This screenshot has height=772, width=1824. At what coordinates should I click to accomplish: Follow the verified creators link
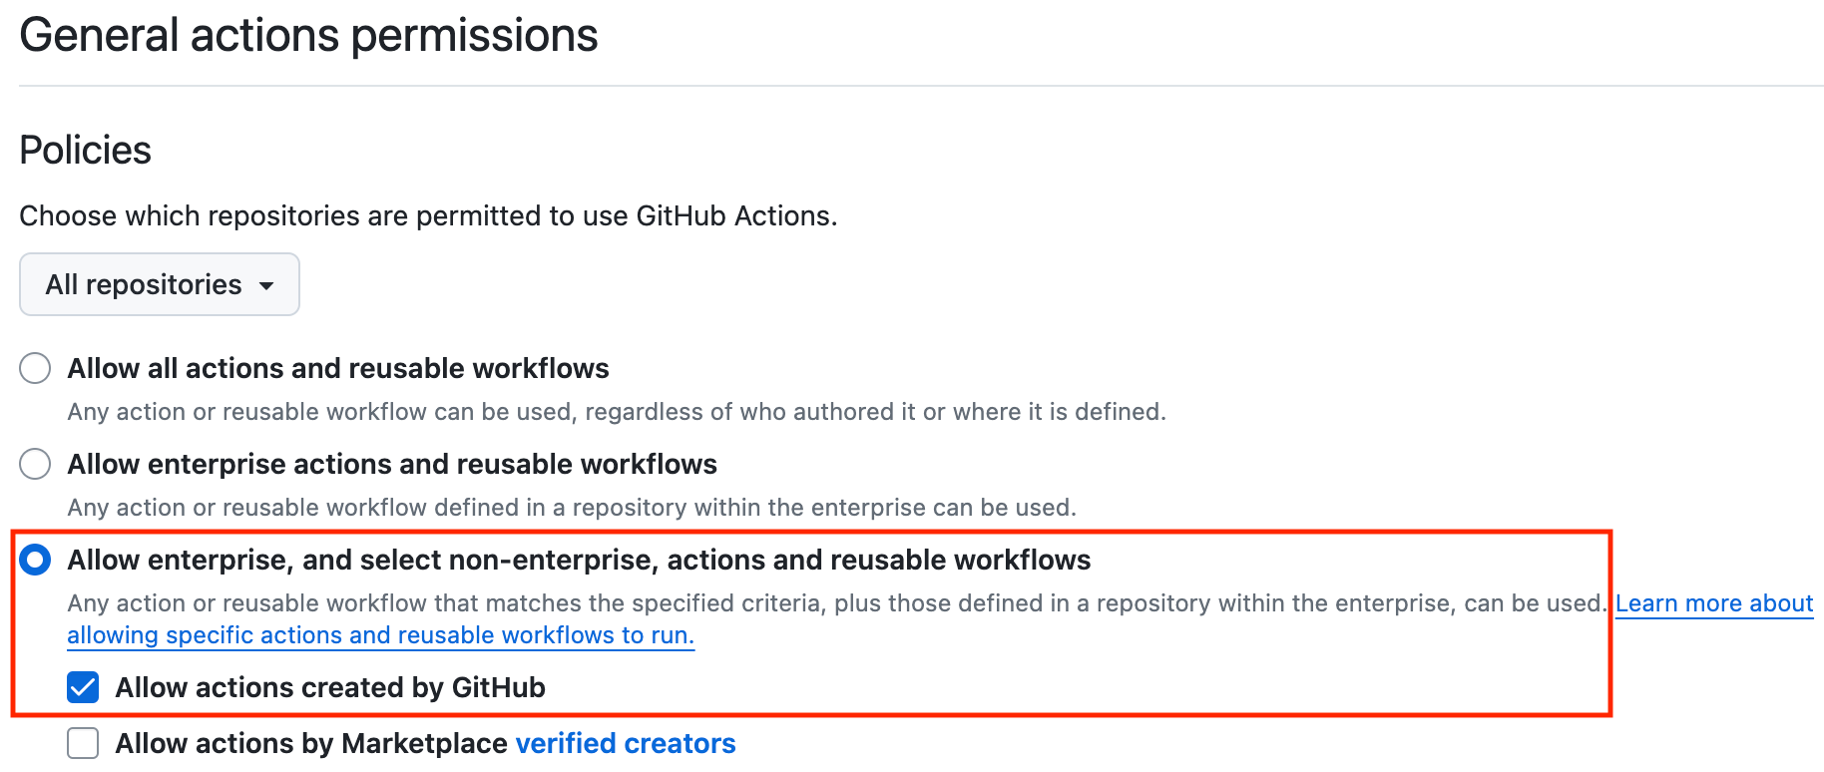click(x=626, y=743)
